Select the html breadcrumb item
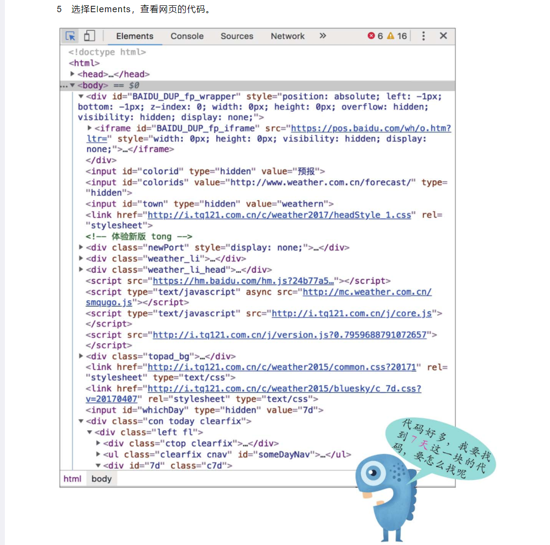 coord(72,479)
